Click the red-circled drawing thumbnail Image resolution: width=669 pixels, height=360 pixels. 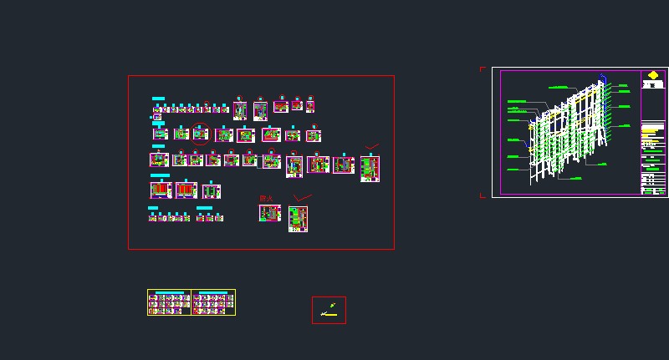(x=200, y=134)
